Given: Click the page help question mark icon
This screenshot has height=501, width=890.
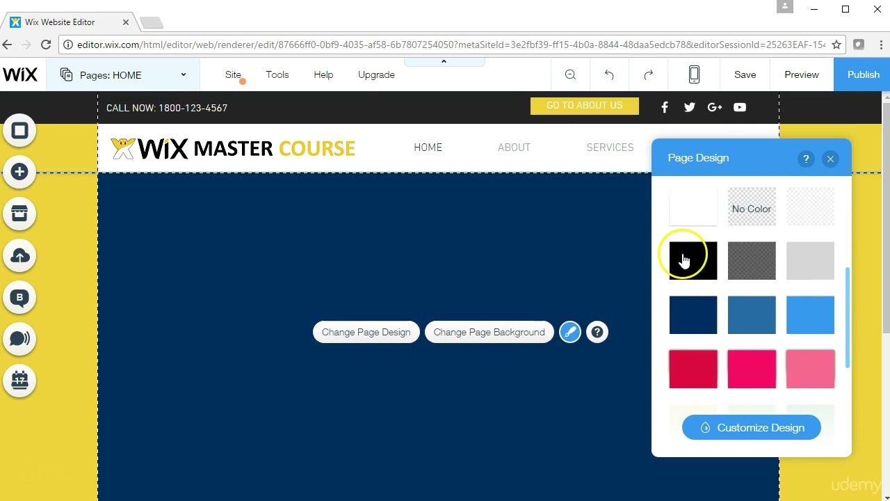Looking at the screenshot, I should [597, 332].
